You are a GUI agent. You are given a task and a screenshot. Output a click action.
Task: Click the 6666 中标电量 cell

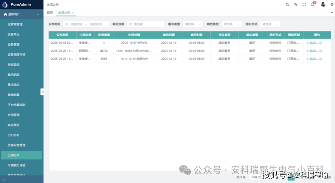coord(104,59)
